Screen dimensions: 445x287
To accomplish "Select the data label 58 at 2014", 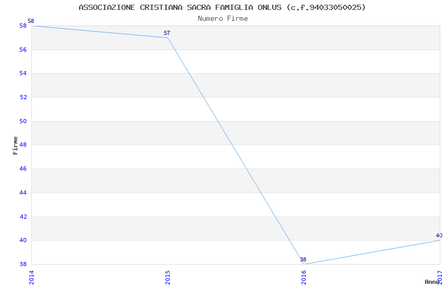I will [x=31, y=21].
